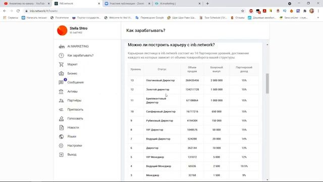Click the globe Языки icon

(x=61, y=136)
